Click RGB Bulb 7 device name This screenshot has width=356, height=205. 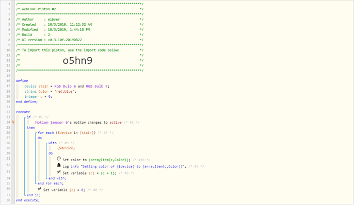[96, 87]
